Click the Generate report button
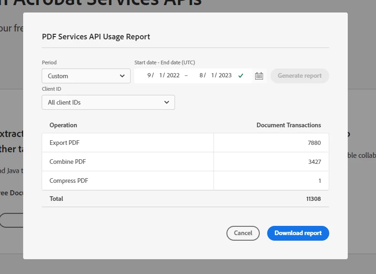Image resolution: width=376 pixels, height=274 pixels. (x=300, y=76)
